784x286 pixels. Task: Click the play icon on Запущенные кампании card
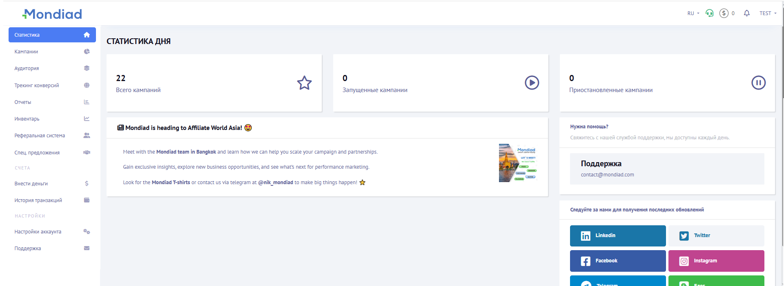pyautogui.click(x=532, y=83)
